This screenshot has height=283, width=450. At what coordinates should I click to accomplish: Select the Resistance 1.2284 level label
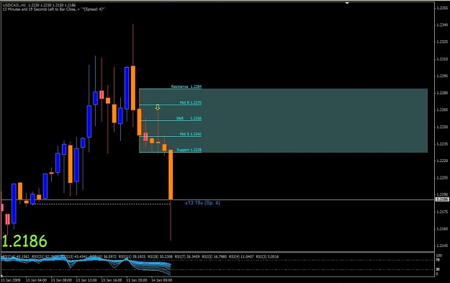pos(186,86)
